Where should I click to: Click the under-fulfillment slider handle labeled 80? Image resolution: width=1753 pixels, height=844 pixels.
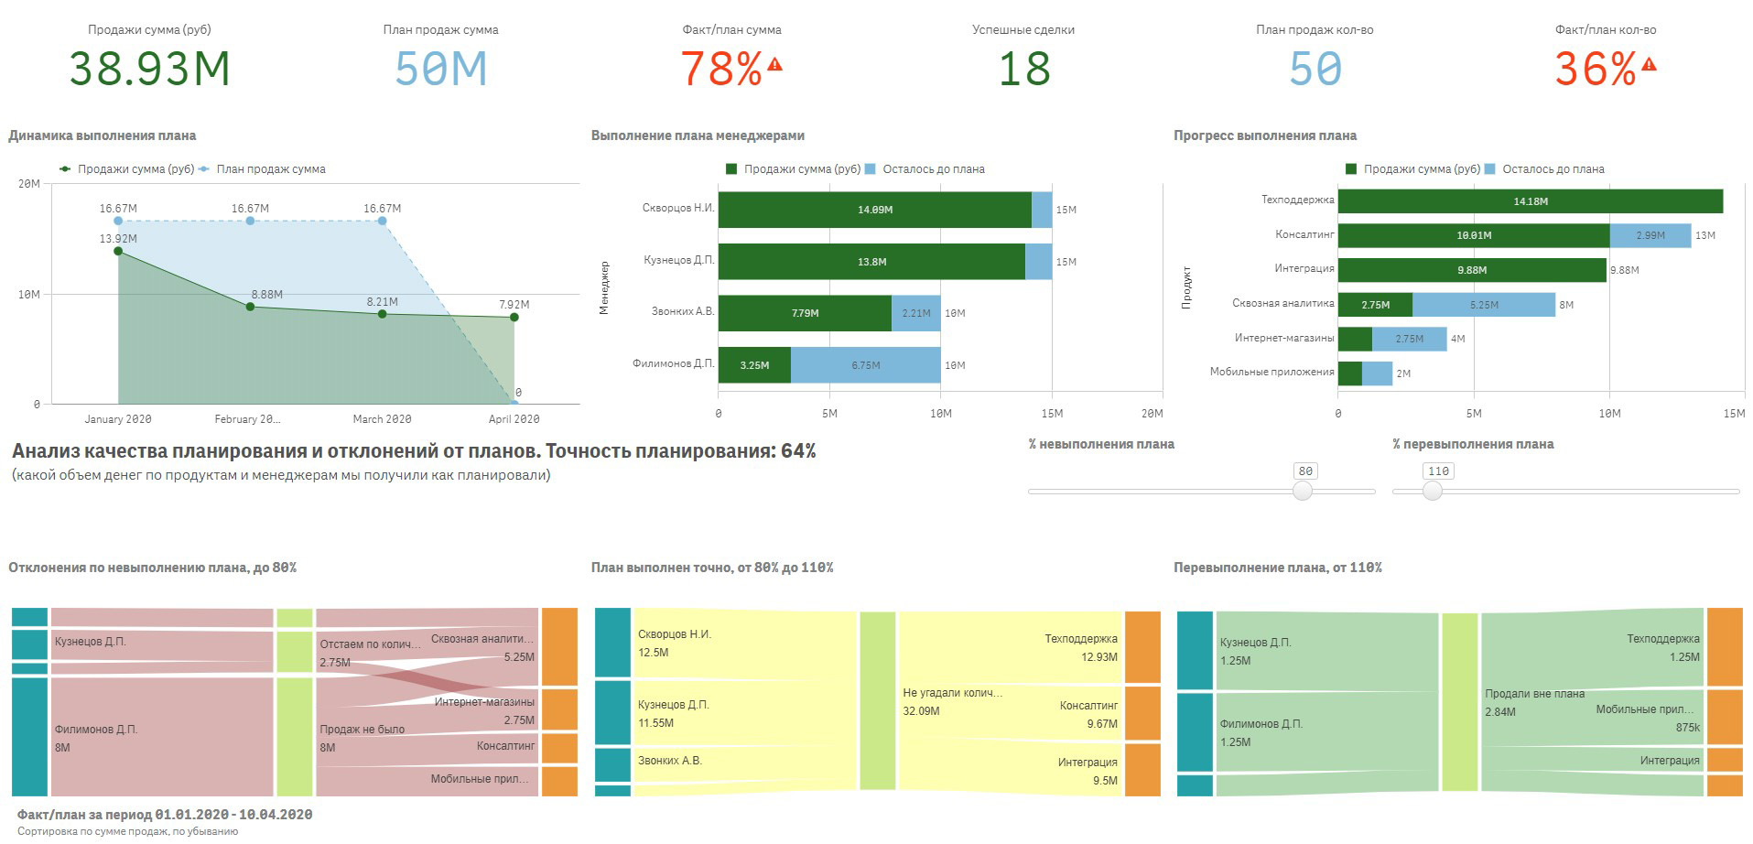[1303, 491]
